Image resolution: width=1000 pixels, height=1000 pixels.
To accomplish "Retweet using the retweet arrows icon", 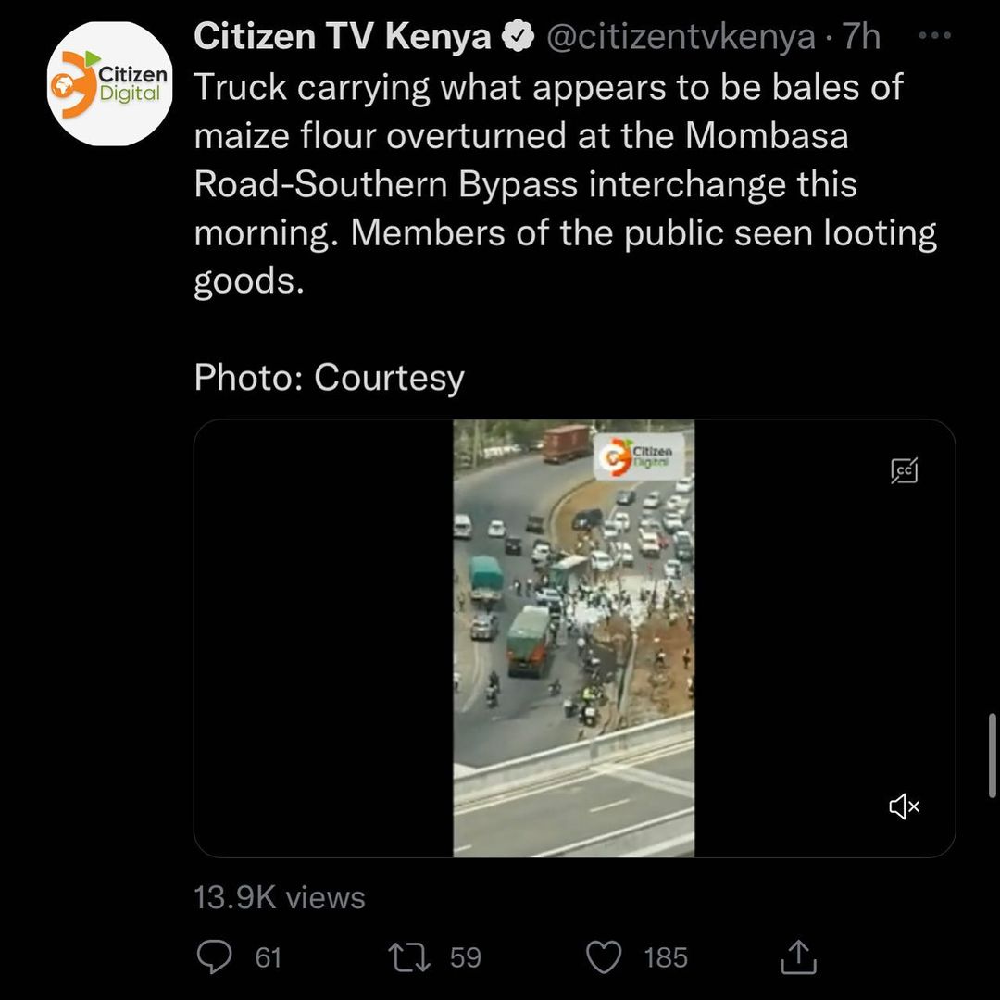I will coord(411,956).
